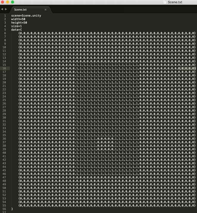Place cursor on scene=Scene.unity line
The height and width of the screenshot is (213, 197).
click(x=26, y=15)
